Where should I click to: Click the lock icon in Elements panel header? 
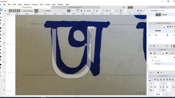tap(173, 53)
